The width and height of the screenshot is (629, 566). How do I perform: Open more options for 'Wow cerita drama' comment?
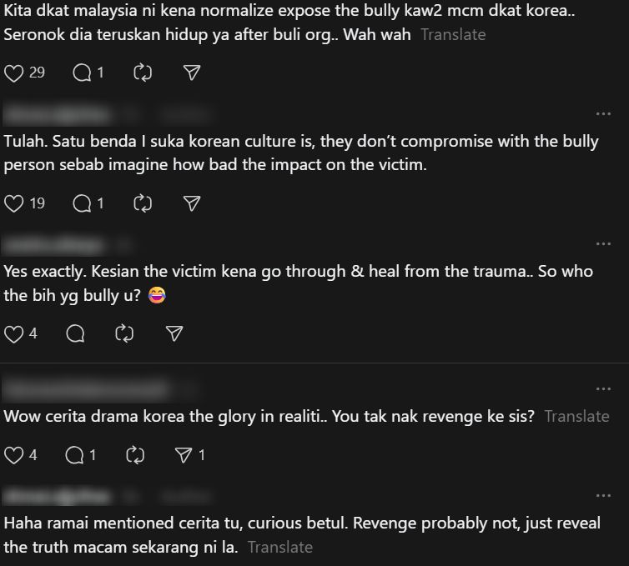pyautogui.click(x=603, y=389)
